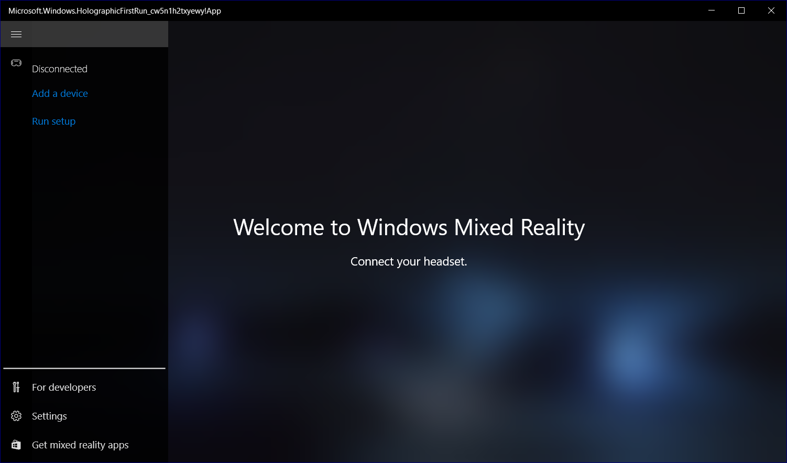This screenshot has height=463, width=787.
Task: Click the Store bag icon
Action: [x=16, y=445]
